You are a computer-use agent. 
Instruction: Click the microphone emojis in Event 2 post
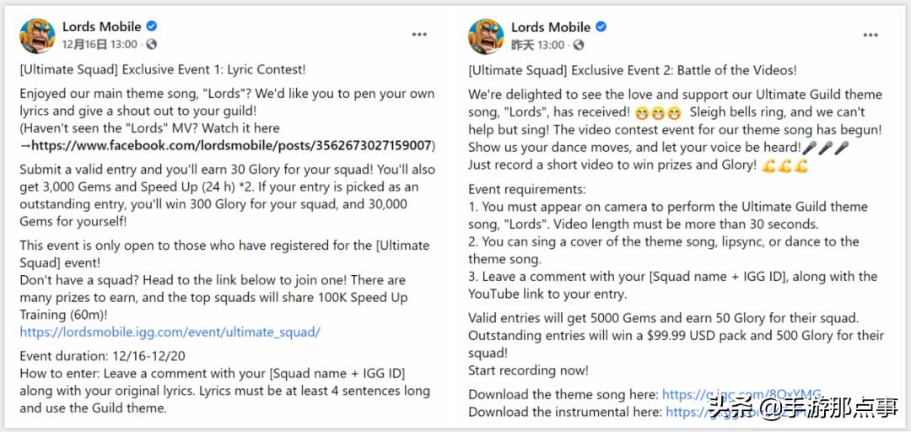pyautogui.click(x=825, y=148)
